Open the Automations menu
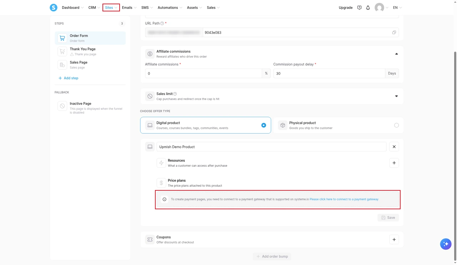 tap(170, 7)
